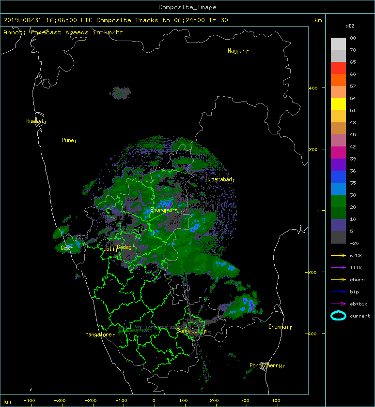Click the -200 tick on the vertical axis
The image size is (375, 407).
[x=312, y=272]
